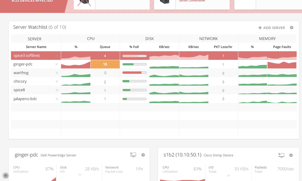
Task: Remove chicory from the watchlist
Action: [57, 81]
